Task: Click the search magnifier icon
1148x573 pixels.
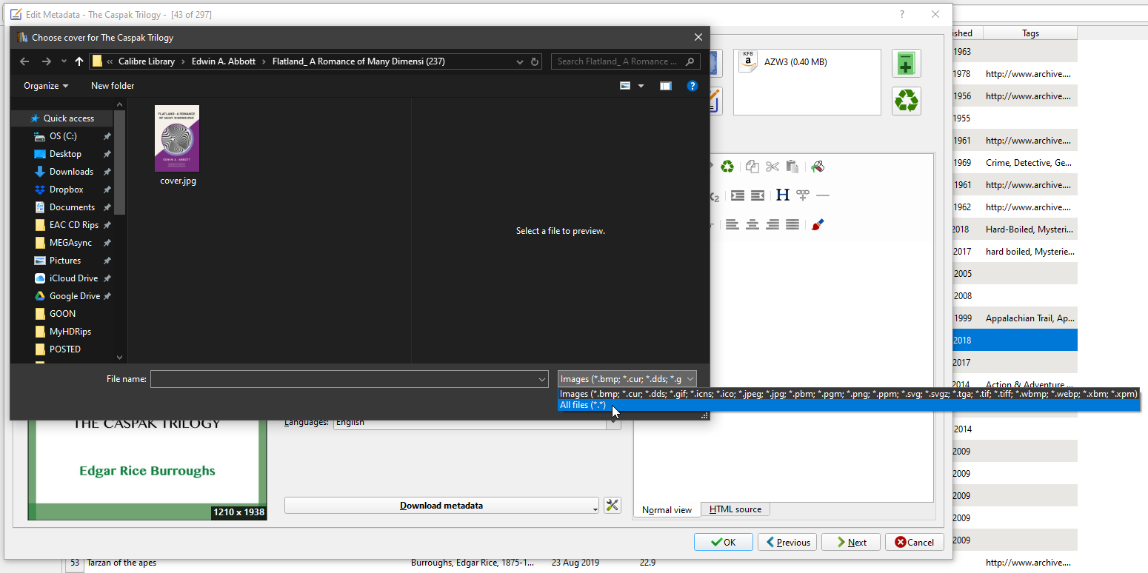Action: tap(690, 61)
